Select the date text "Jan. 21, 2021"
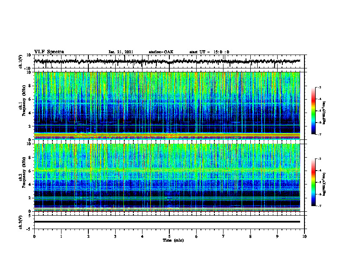The height and width of the screenshot is (265, 343). pyautogui.click(x=121, y=52)
